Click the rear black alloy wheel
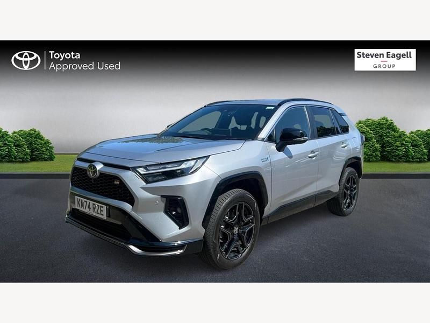Screen dimensions: 430x323 point(350,192)
